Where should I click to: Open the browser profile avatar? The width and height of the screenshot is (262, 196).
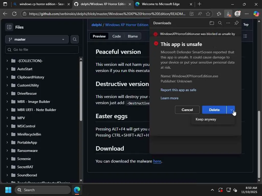tap(237, 14)
